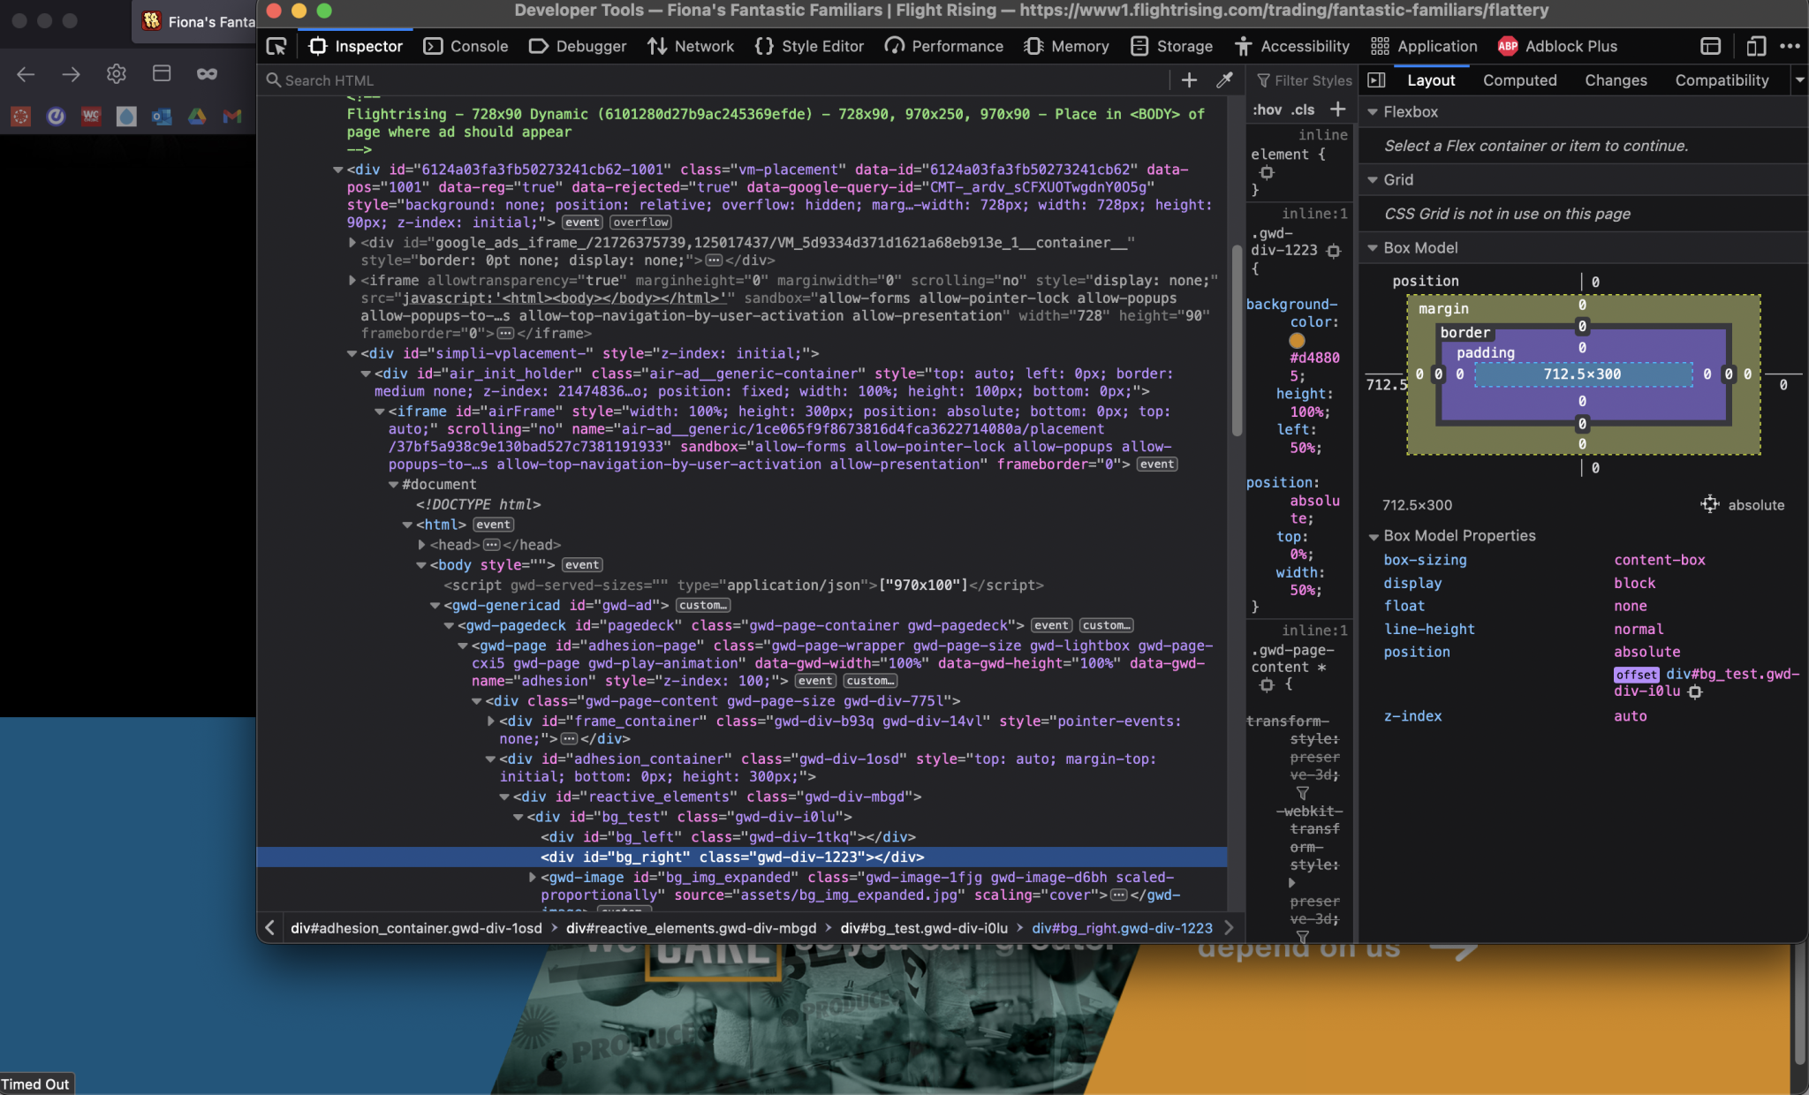The image size is (1809, 1095).
Task: Open the Gmail bookmark icon
Action: (232, 116)
